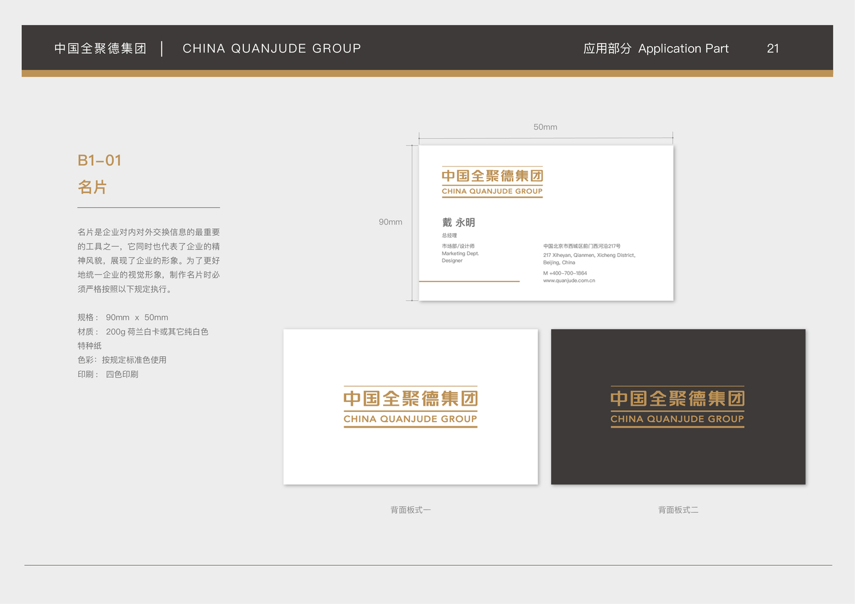Click the 材质 200g paper spec line

click(x=143, y=331)
